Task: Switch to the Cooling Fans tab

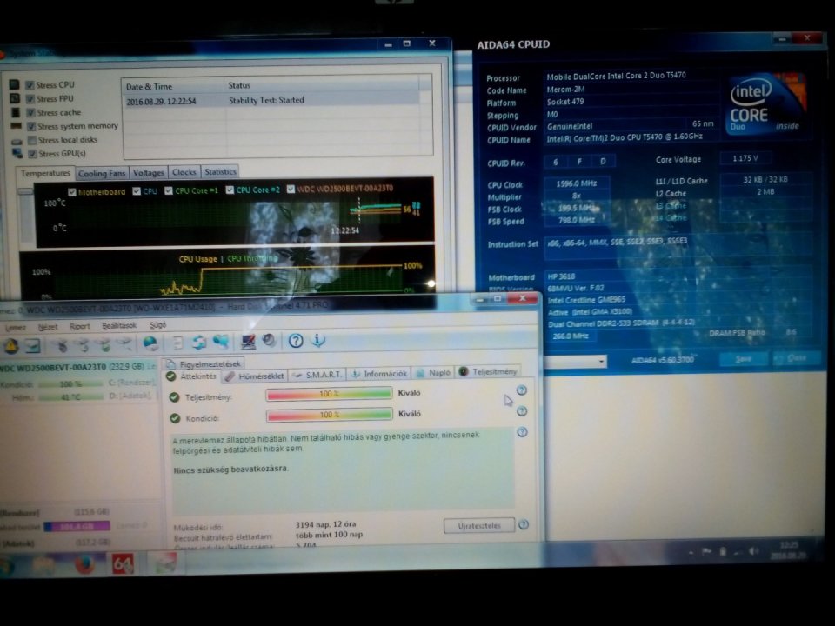Action: click(101, 174)
